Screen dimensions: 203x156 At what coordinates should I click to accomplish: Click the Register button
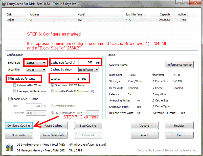tap(179, 126)
